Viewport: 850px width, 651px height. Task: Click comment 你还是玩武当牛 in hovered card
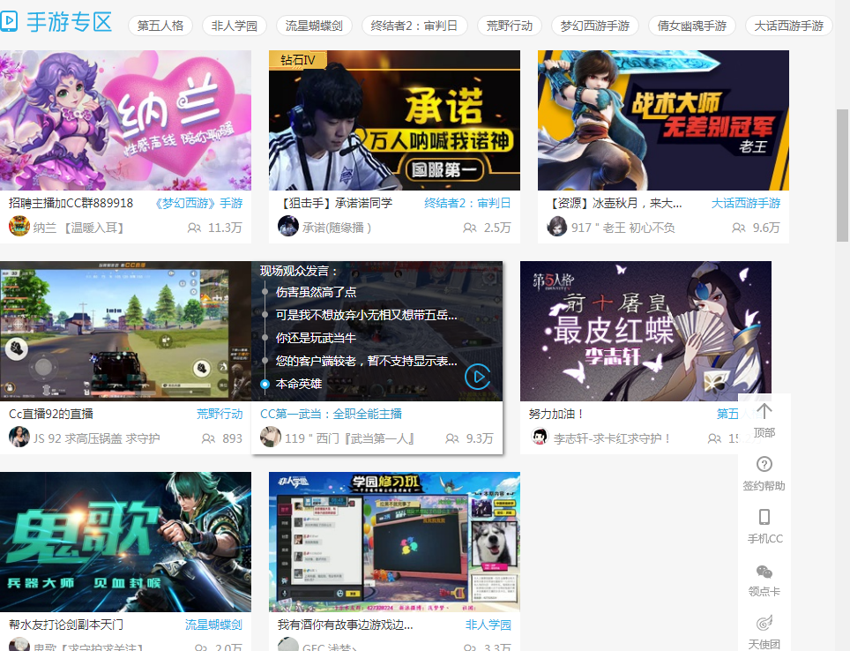click(316, 338)
